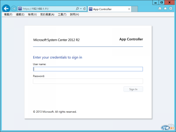Open a new tab with blank tab button
Viewport: 176px width, 132px height.
click(x=135, y=9)
